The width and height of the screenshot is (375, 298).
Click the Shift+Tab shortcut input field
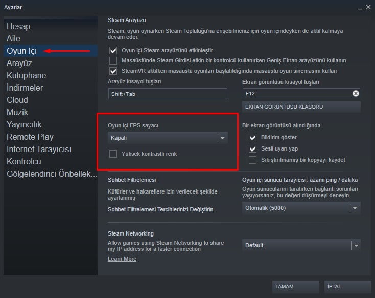[167, 94]
